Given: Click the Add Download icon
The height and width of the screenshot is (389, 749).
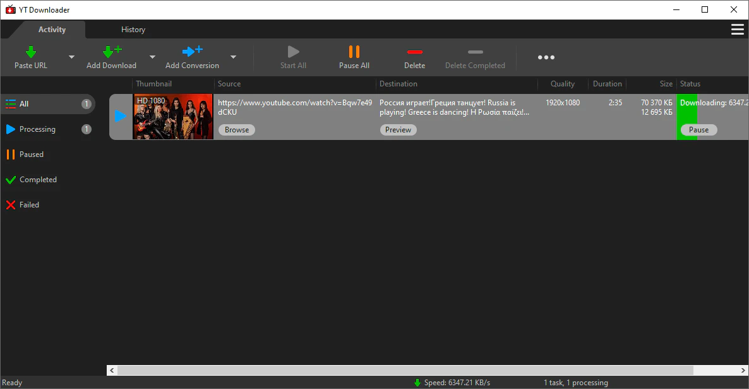Looking at the screenshot, I should coord(112,52).
